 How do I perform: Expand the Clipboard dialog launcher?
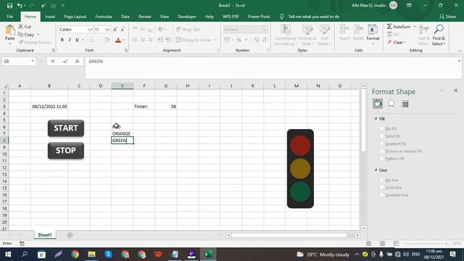point(53,50)
